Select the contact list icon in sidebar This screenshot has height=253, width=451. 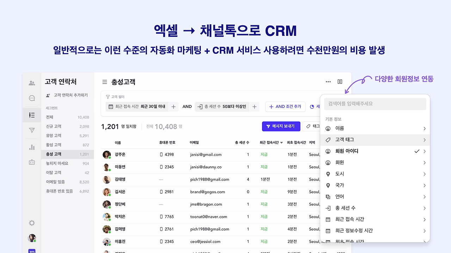tap(32, 115)
